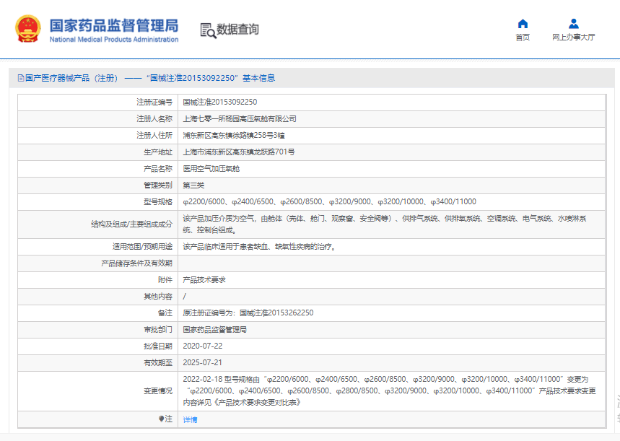Select the 2022-02-18 change record text
The height and width of the screenshot is (441, 620).
[389, 390]
